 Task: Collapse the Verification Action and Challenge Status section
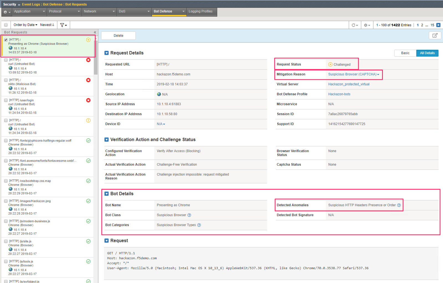pos(107,140)
